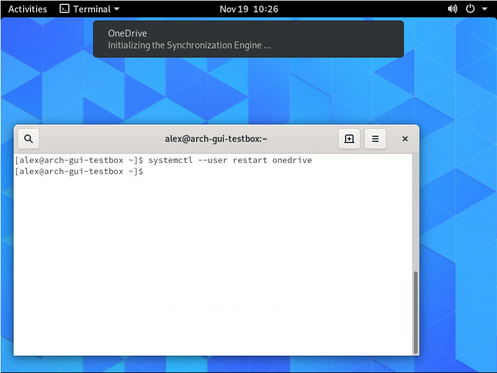Open the Activities overview
The image size is (497, 373).
coord(27,9)
